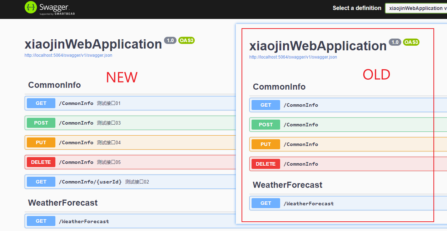447x231 pixels.
Task: Click the 1.0 version badge on NEW title
Action: click(x=170, y=40)
